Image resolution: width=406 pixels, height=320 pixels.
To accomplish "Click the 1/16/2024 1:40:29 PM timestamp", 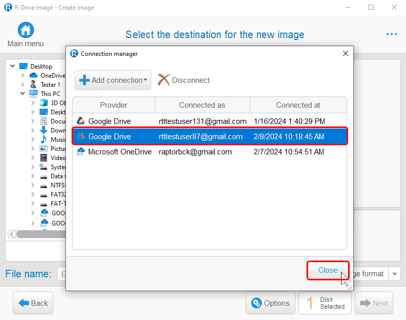I will [x=289, y=121].
